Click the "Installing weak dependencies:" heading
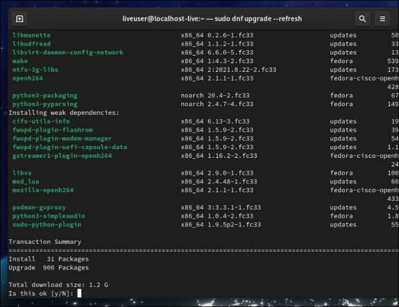Image resolution: width=399 pixels, height=307 pixels. pos(64,112)
